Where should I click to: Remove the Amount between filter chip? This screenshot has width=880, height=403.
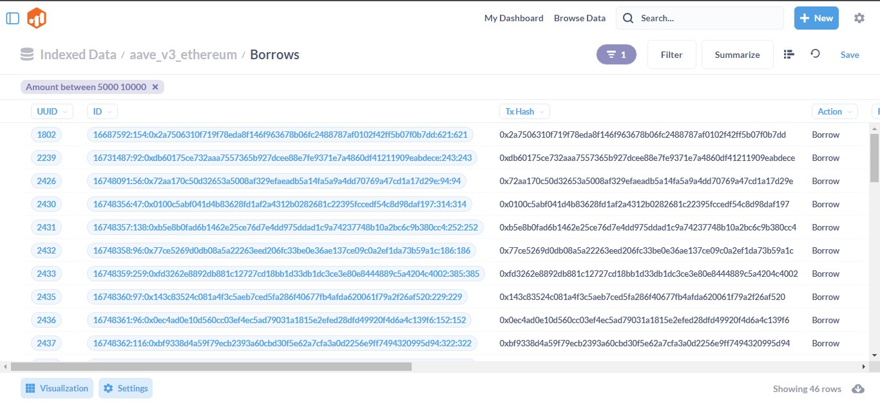click(x=155, y=87)
